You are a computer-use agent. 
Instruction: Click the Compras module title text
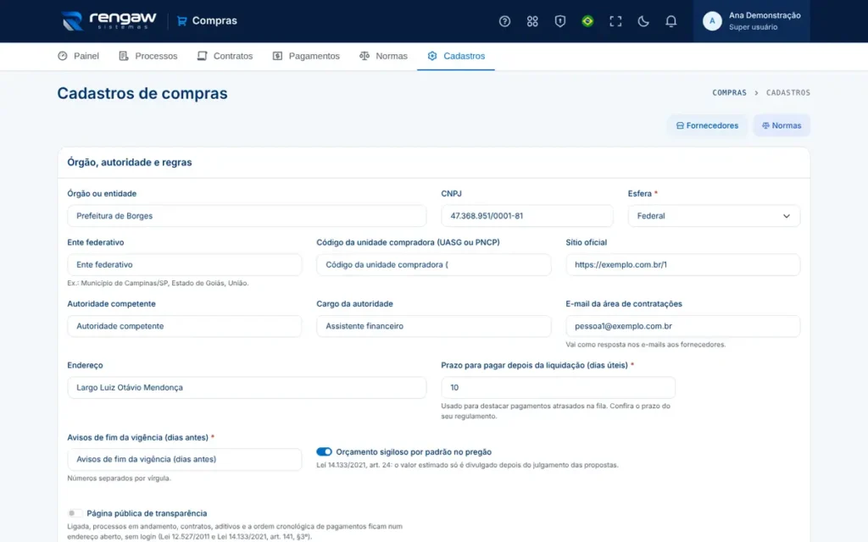pos(214,21)
